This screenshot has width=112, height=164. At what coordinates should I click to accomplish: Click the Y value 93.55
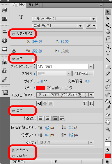coord(65,42)
